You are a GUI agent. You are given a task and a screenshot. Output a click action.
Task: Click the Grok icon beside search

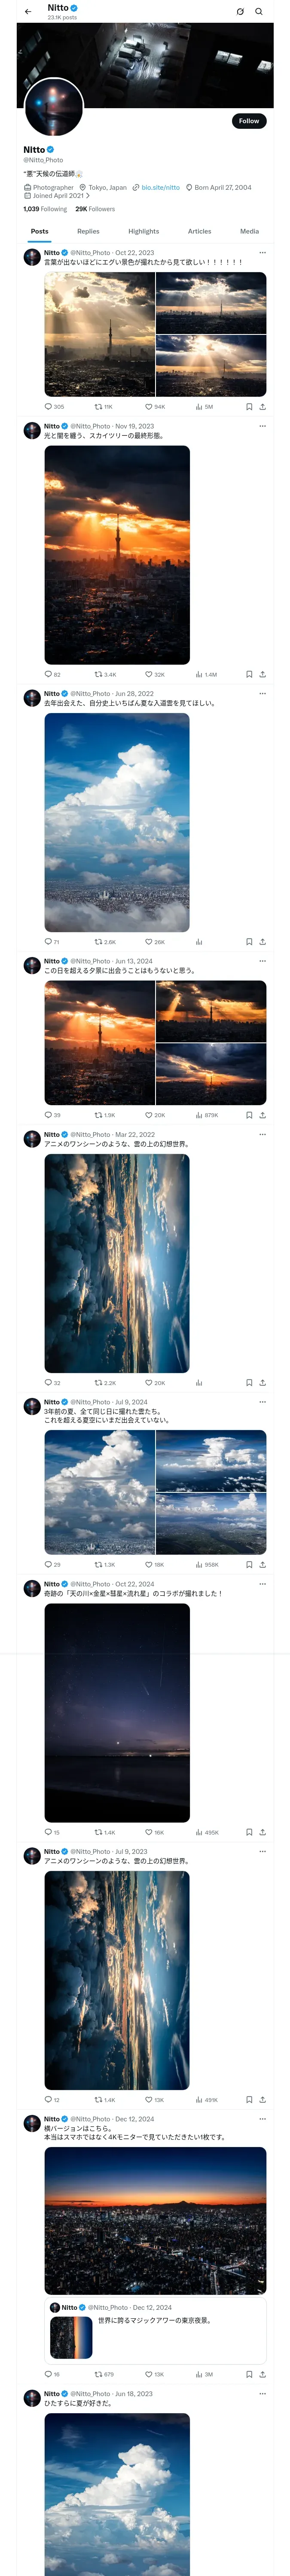click(240, 12)
